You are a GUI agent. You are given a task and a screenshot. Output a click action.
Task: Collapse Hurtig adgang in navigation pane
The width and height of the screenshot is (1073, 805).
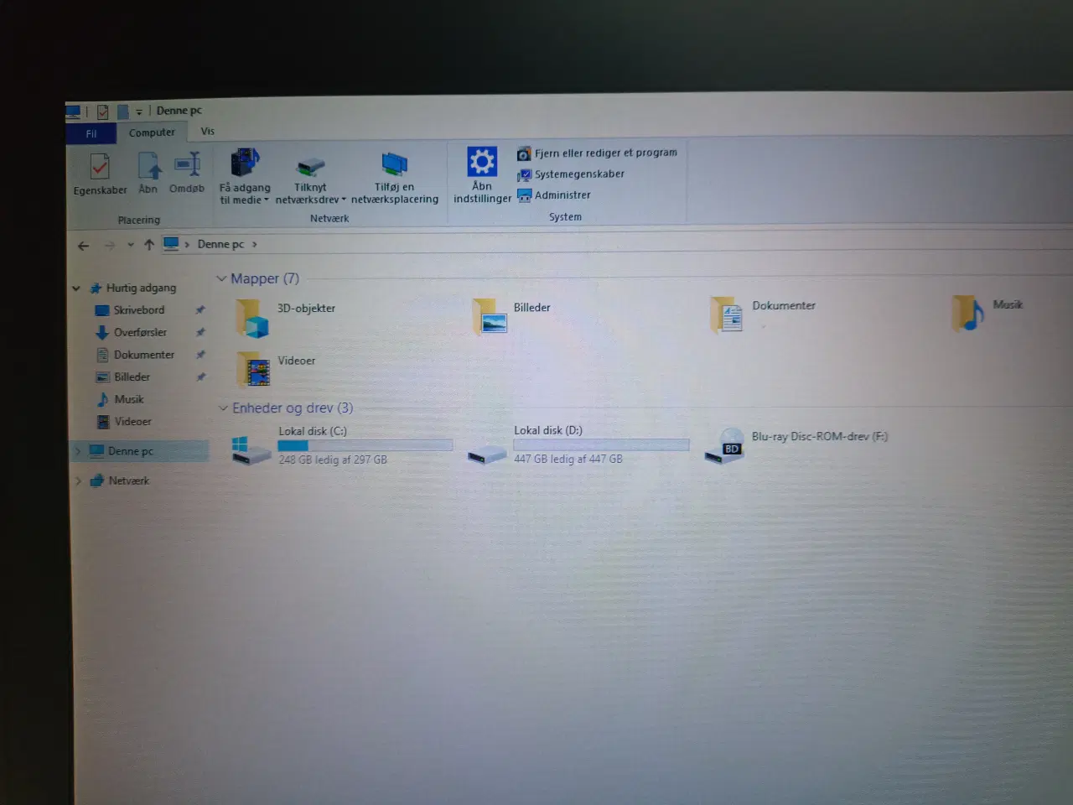[x=76, y=288]
